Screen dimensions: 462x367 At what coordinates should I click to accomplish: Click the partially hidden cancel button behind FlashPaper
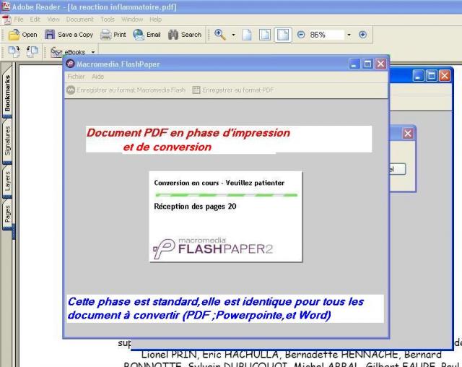(x=398, y=169)
